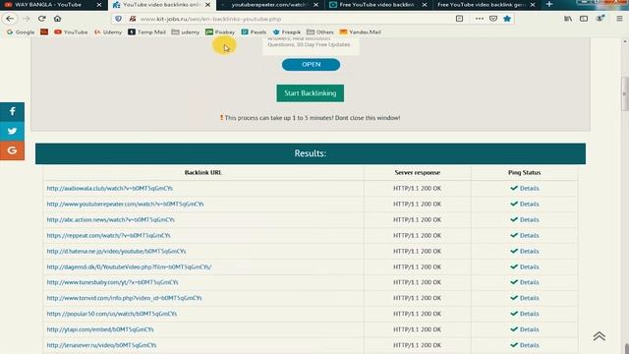Open the lowercase udemy bookmark folder
The width and height of the screenshot is (629, 354).
coord(186,32)
